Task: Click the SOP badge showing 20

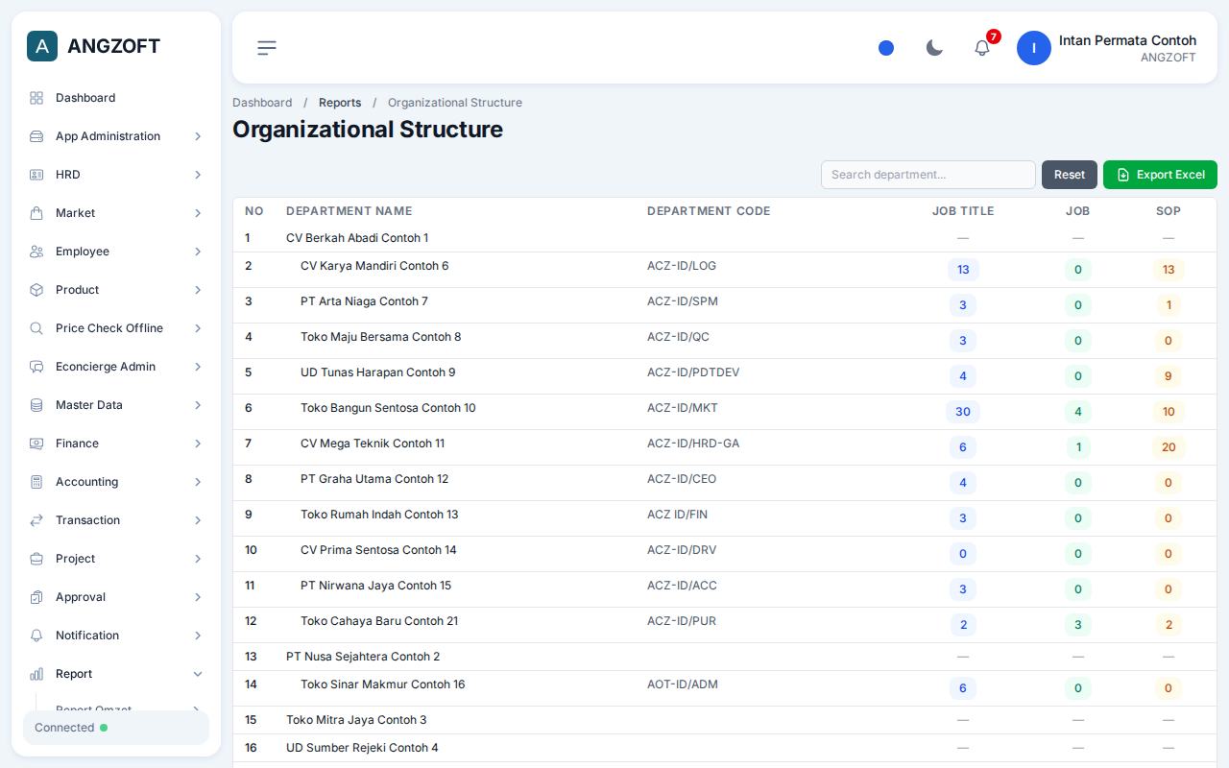Action: (1169, 447)
